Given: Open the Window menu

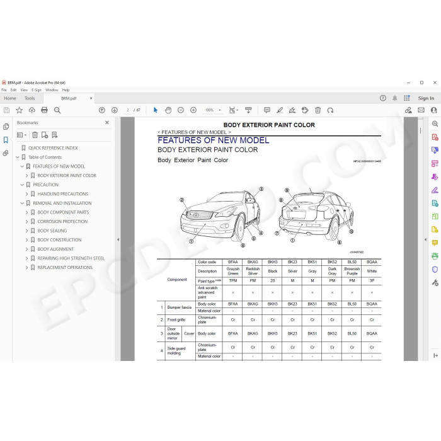Looking at the screenshot, I should click(52, 90).
